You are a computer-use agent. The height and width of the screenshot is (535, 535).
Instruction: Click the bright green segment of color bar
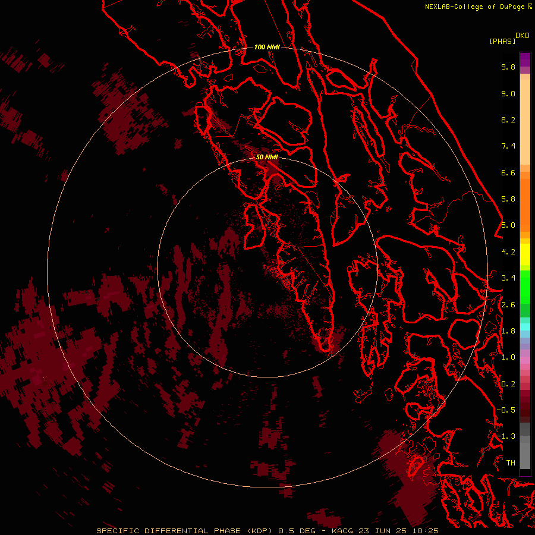525,287
